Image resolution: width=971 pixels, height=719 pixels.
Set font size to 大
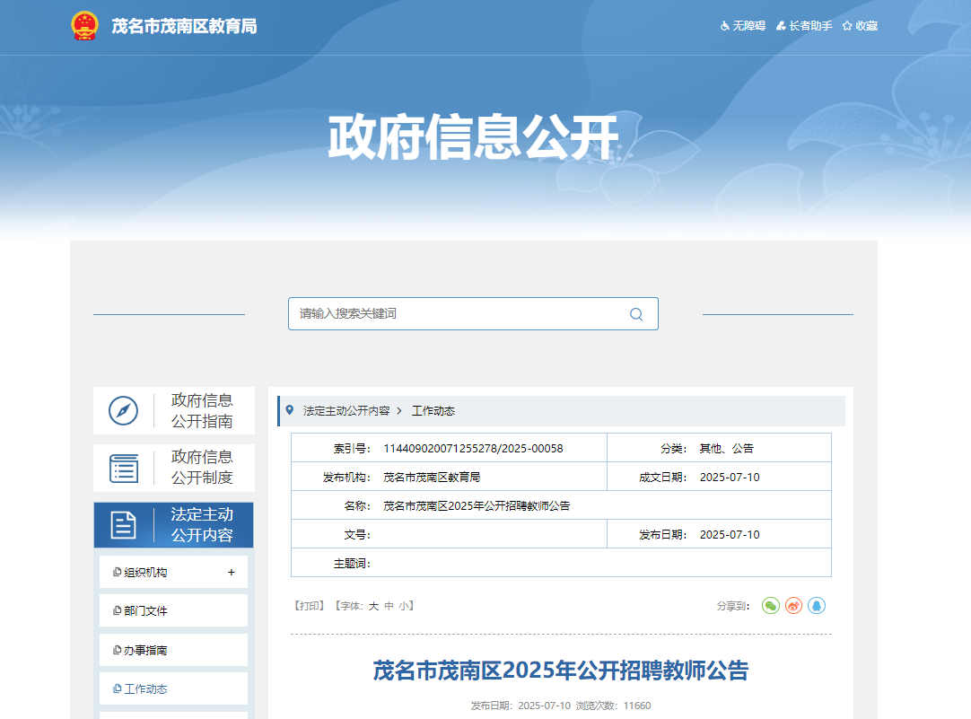373,606
